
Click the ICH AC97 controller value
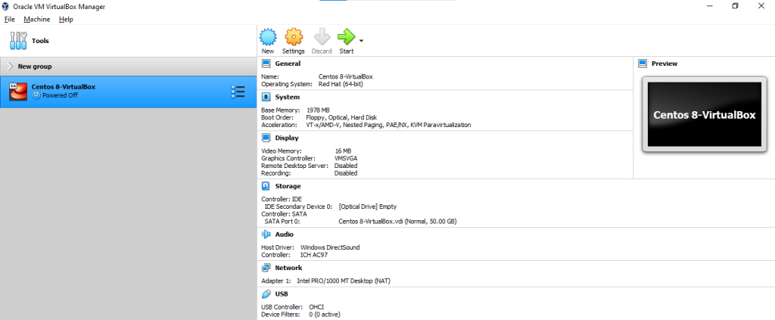point(314,255)
